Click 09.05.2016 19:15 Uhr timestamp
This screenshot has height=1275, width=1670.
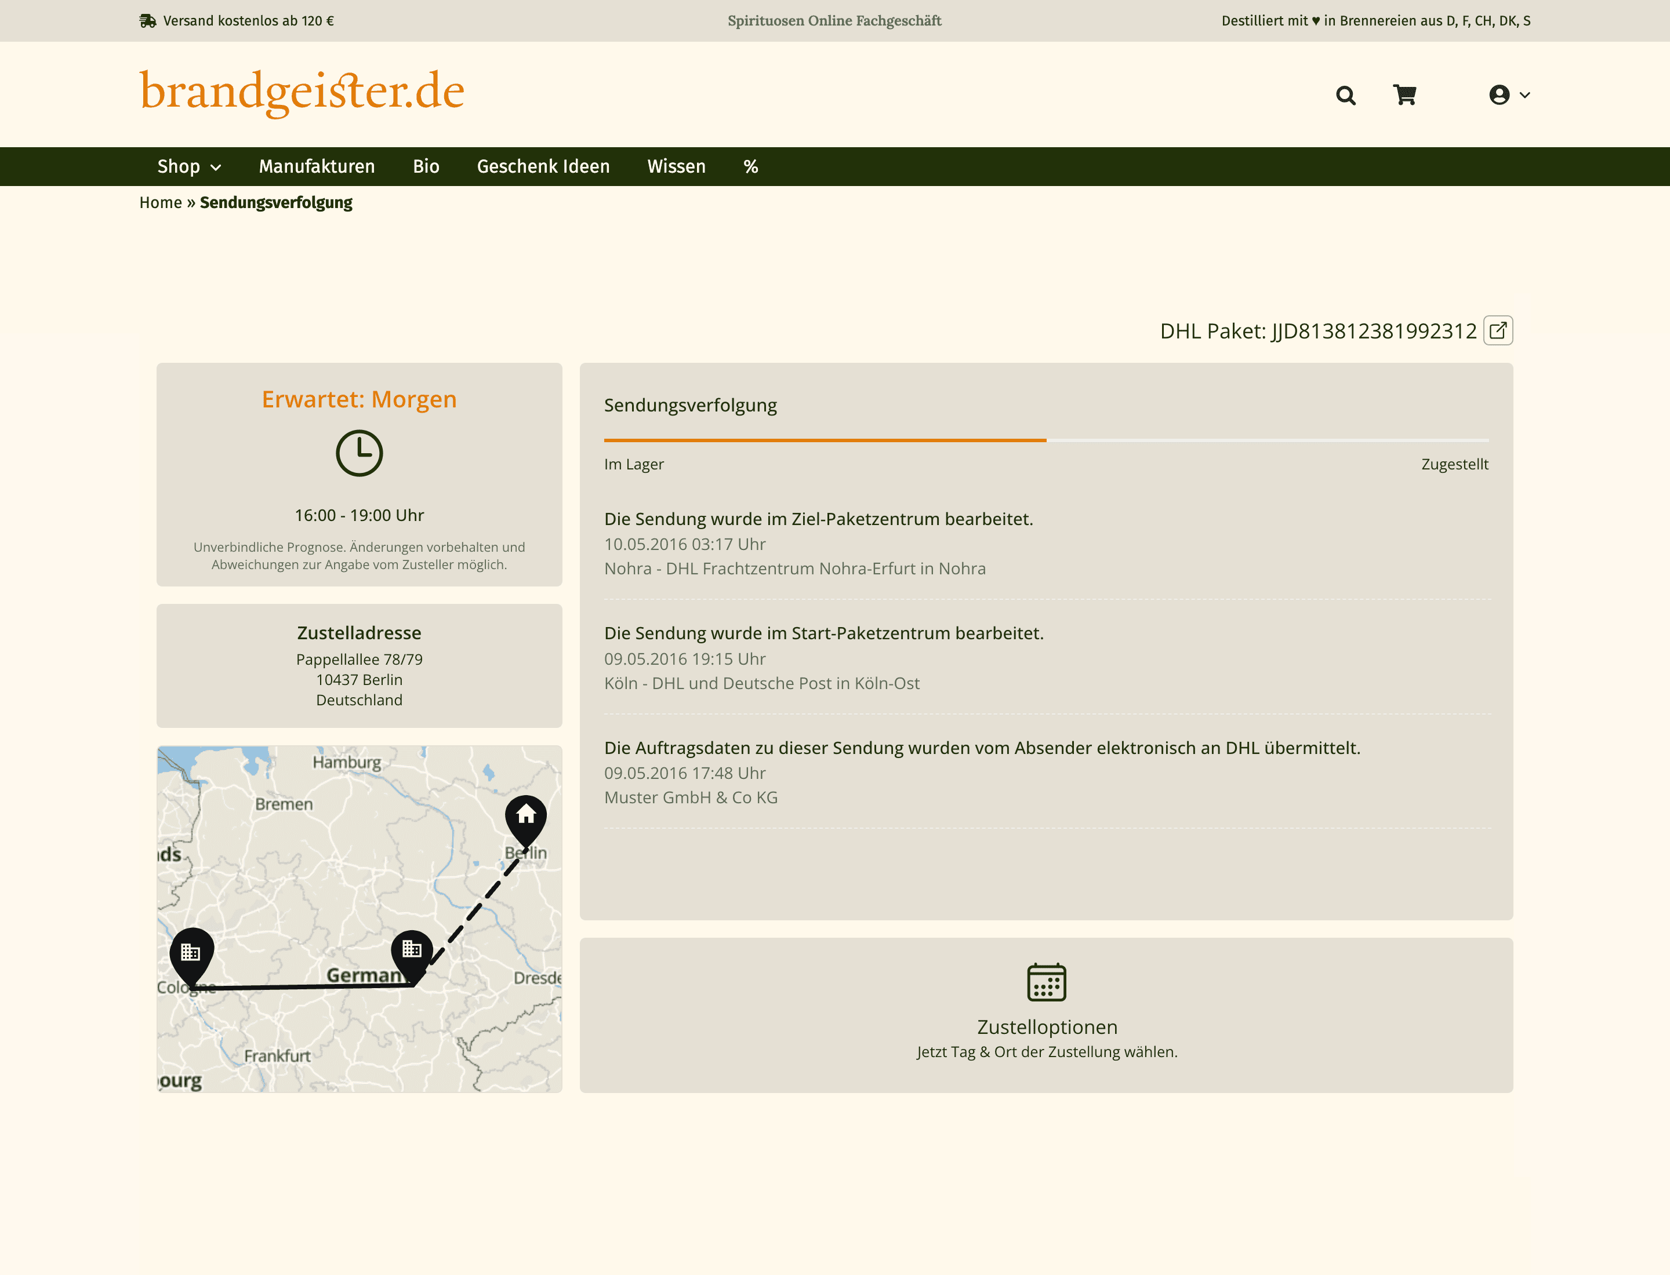684,659
